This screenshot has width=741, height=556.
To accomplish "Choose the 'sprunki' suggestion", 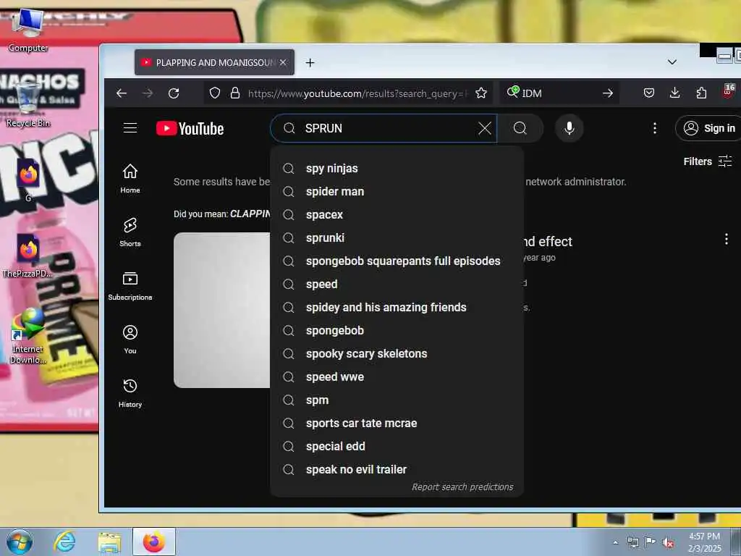I will coord(397,237).
